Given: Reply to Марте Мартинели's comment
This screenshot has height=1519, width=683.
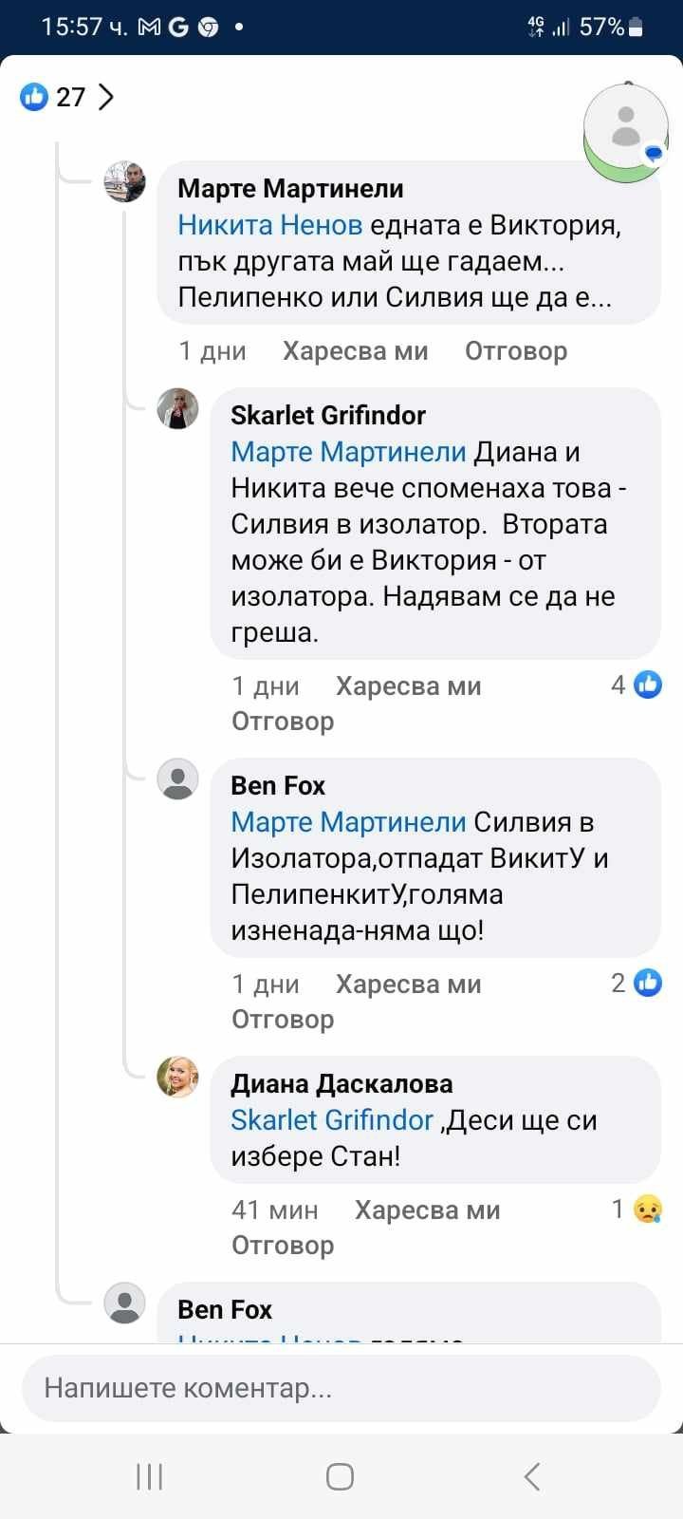Looking at the screenshot, I should (x=515, y=351).
